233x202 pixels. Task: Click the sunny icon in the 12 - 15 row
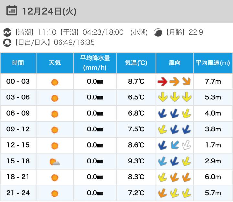point(55,146)
